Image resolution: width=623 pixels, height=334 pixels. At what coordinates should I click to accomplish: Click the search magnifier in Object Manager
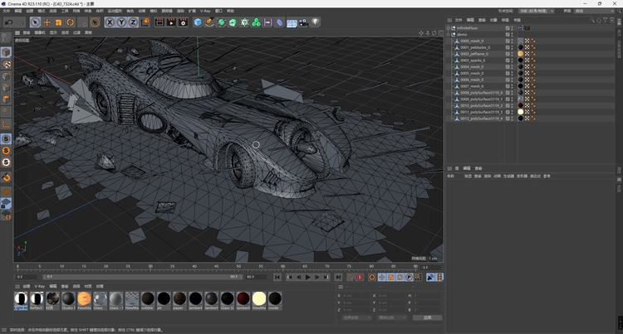(x=592, y=20)
